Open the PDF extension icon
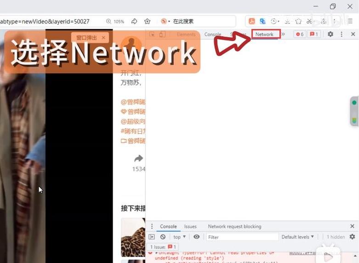The width and height of the screenshot is (359, 263). pyautogui.click(x=252, y=21)
